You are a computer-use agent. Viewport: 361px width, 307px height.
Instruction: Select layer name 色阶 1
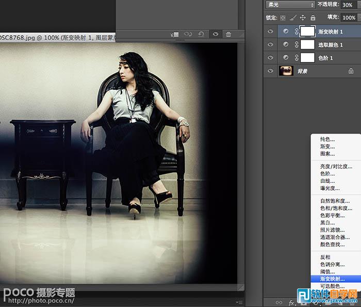pos(325,58)
